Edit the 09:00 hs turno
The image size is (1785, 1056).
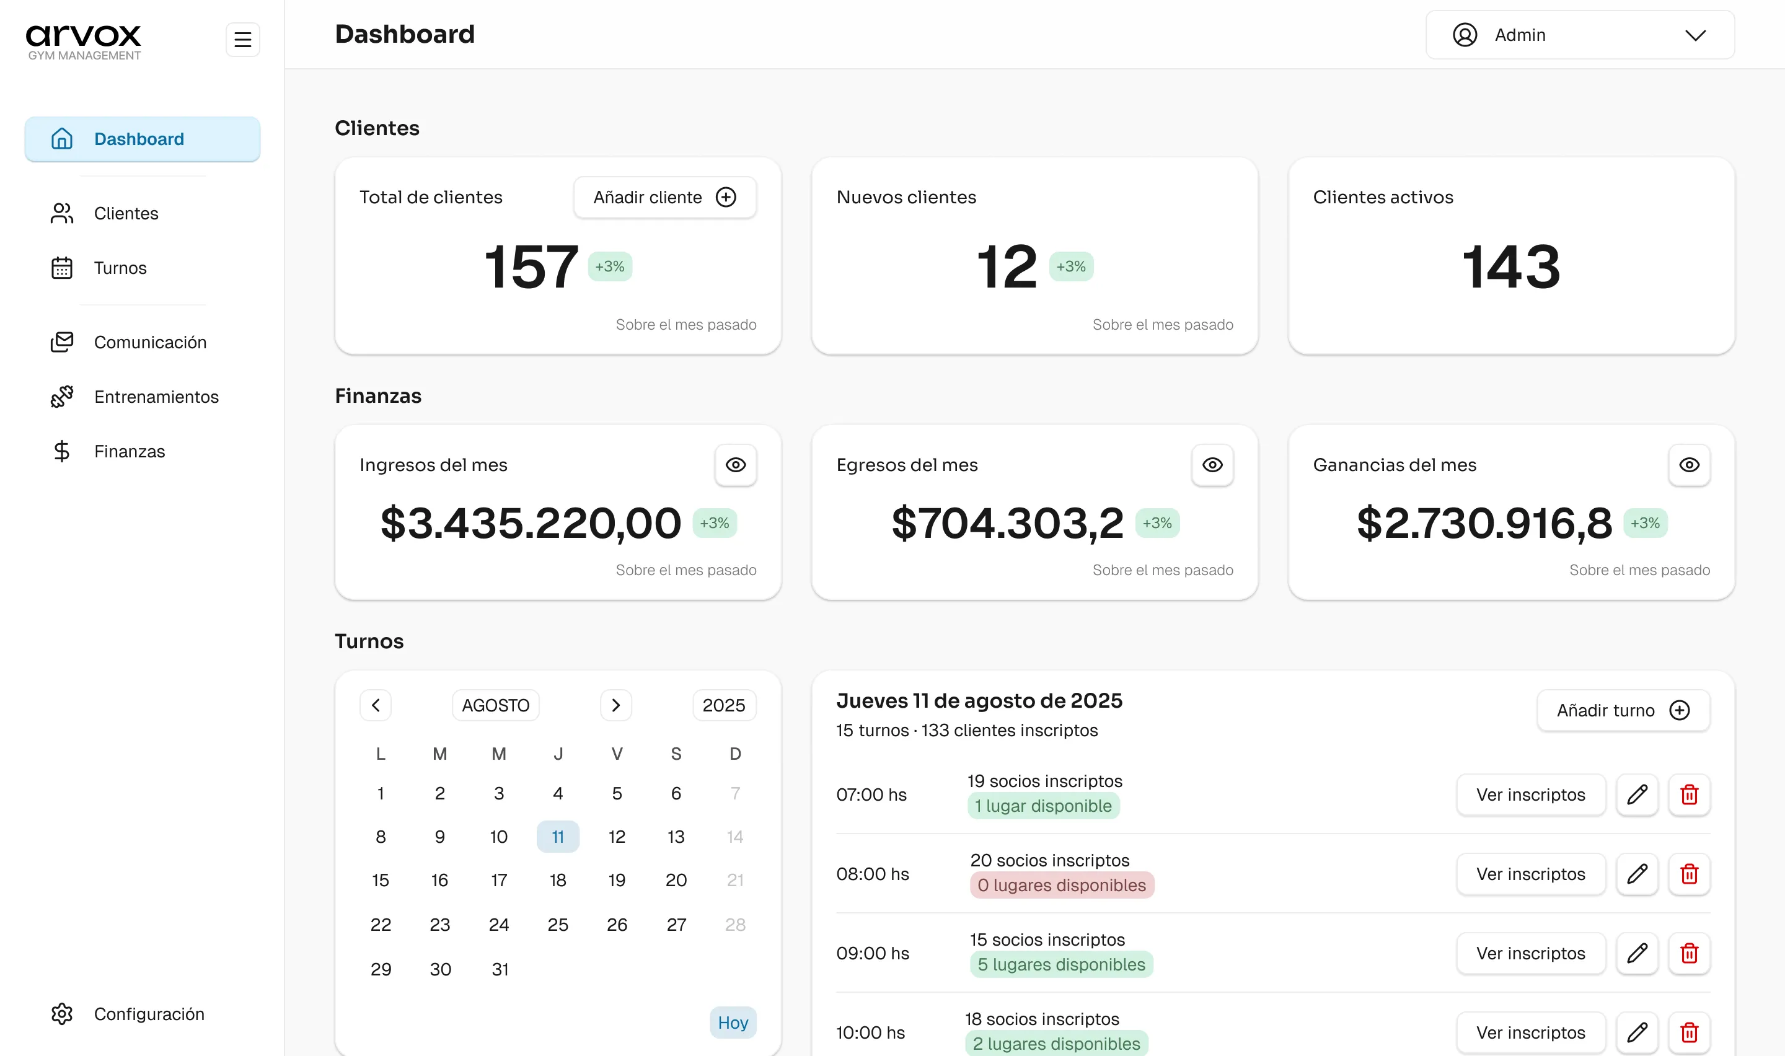point(1637,954)
